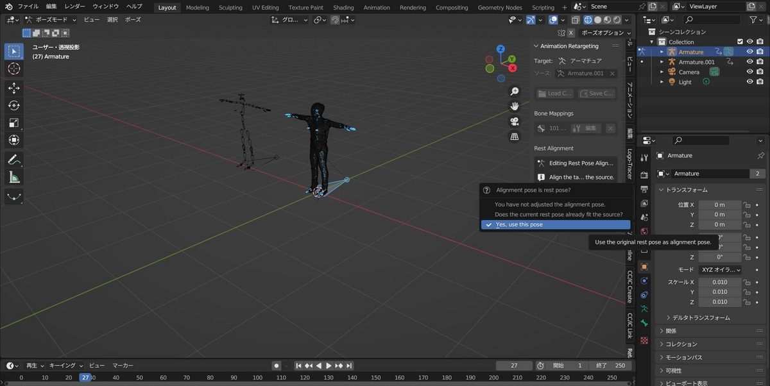This screenshot has width=770, height=386.
Task: Switch perspective/orthographic with the grid icon
Action: pos(514,137)
